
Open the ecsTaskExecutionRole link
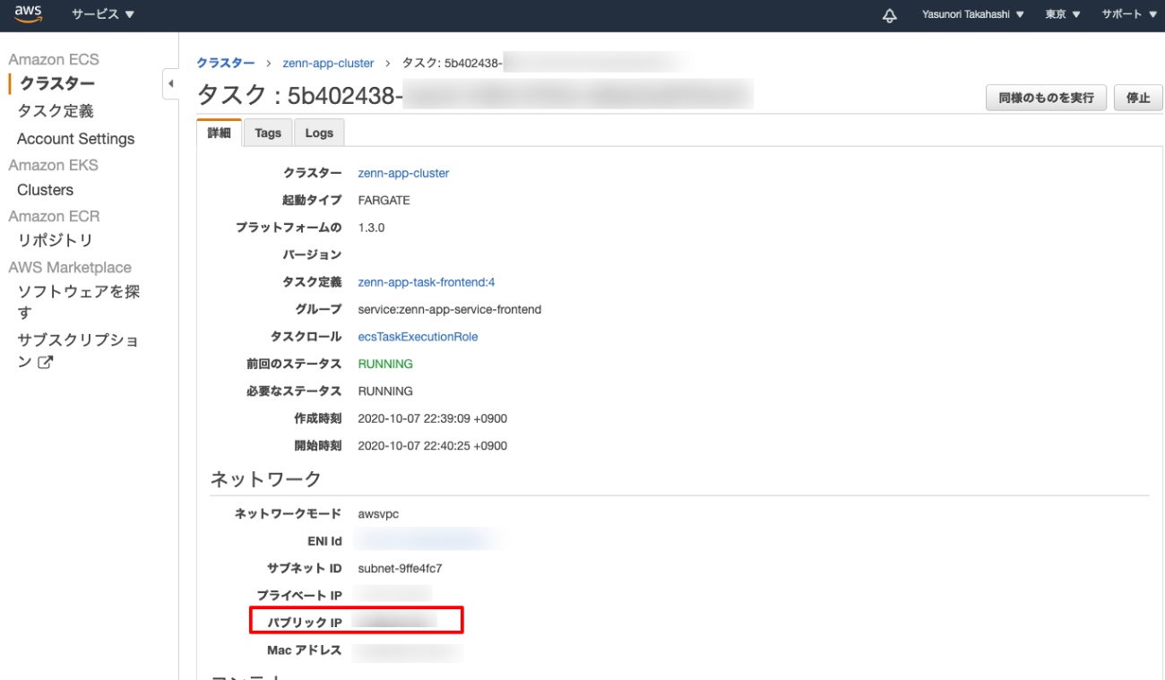point(418,336)
